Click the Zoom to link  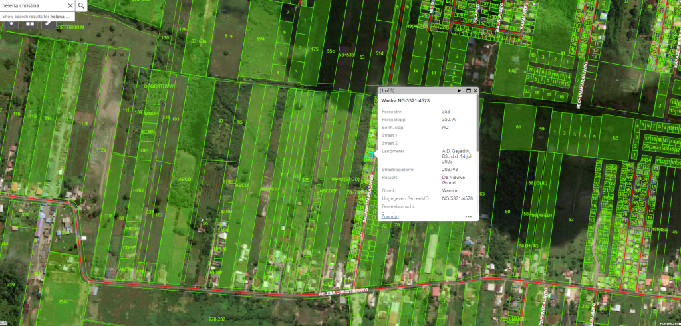point(389,216)
